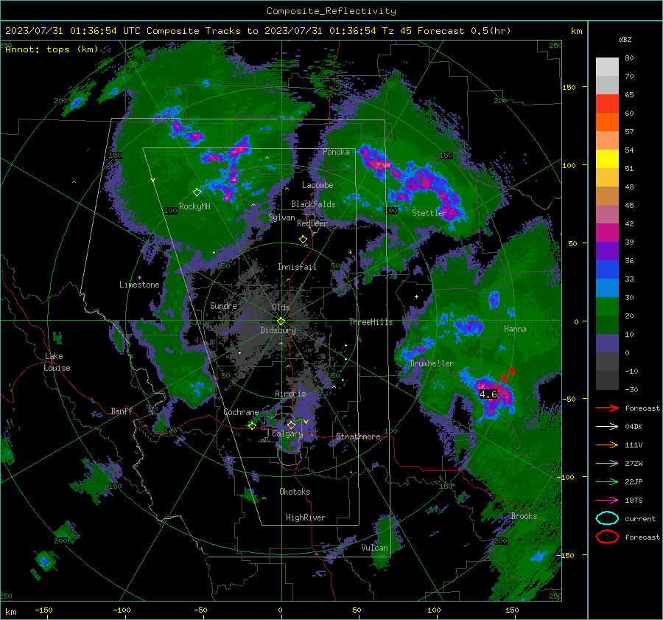Click the radar center diamond near Didsbury

[281, 321]
